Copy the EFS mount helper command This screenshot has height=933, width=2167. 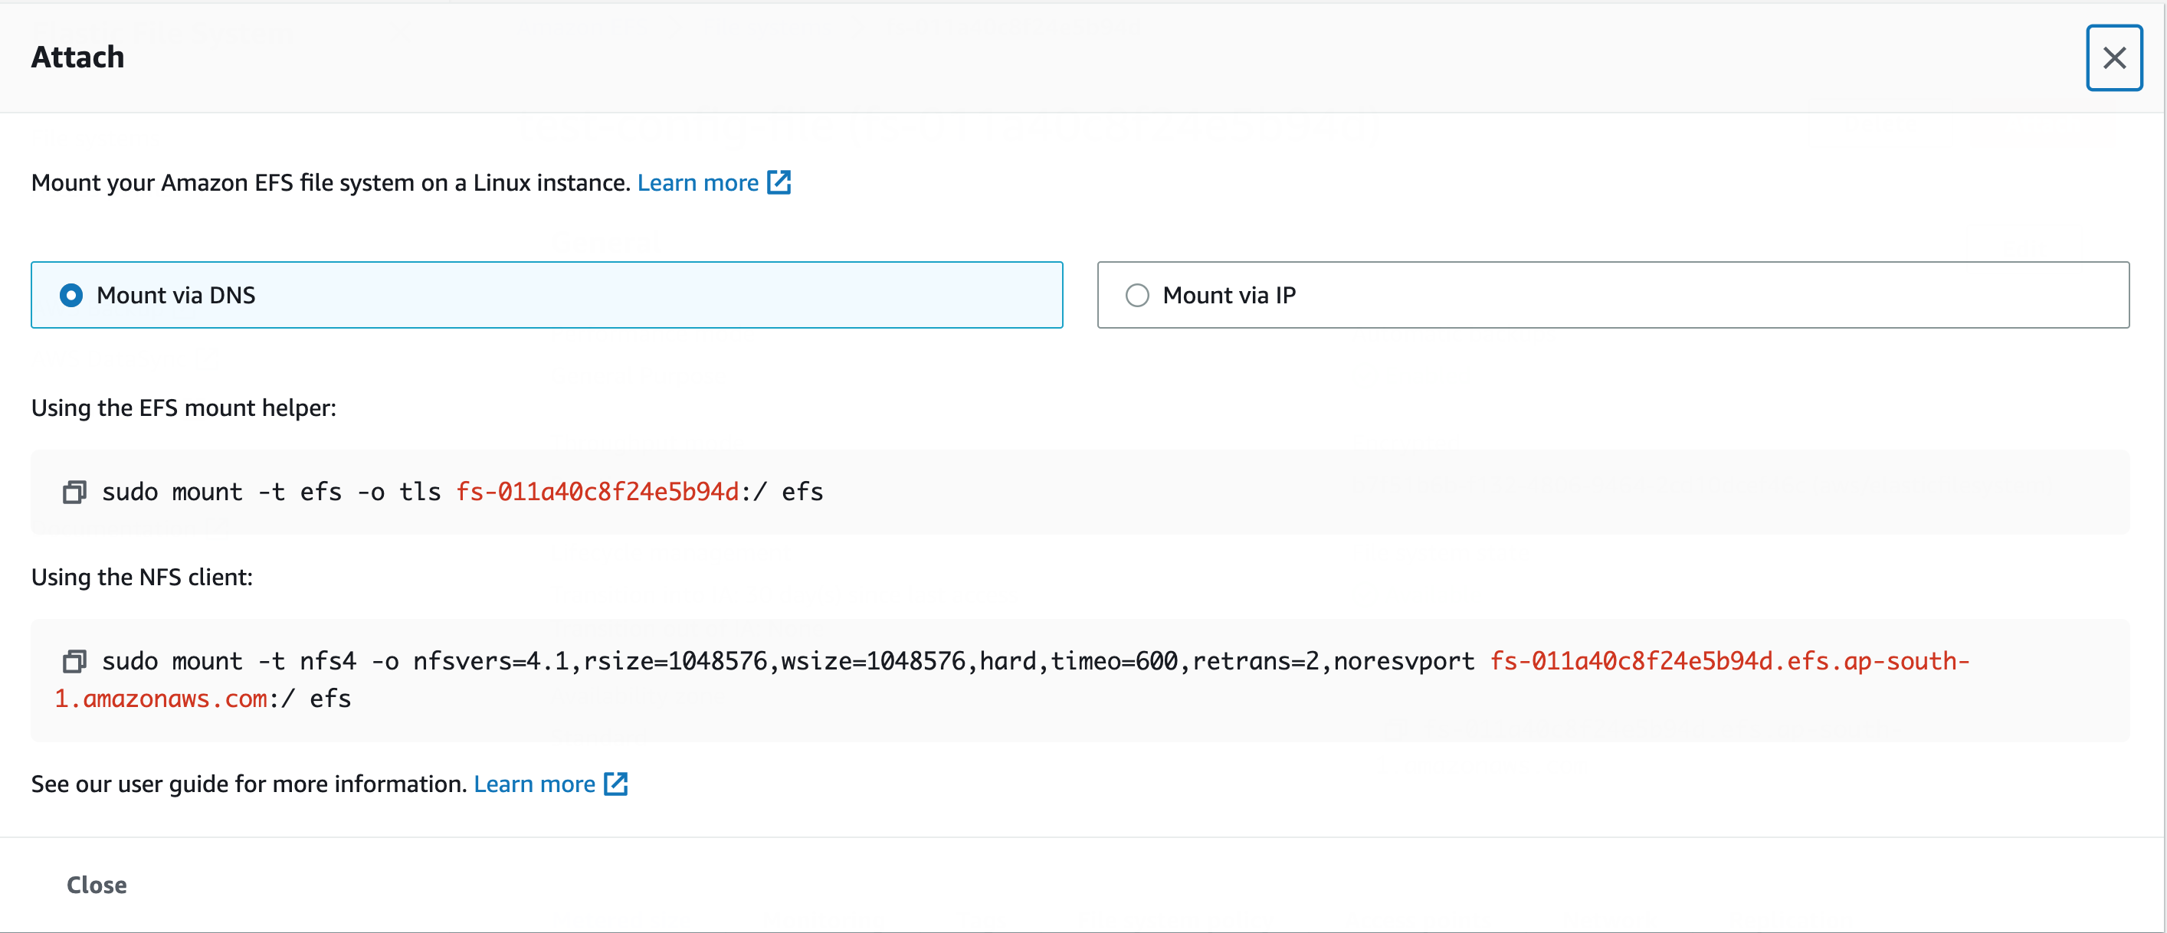click(74, 492)
